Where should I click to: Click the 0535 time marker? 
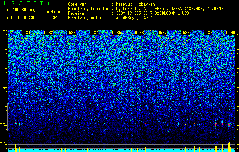tap(117, 33)
